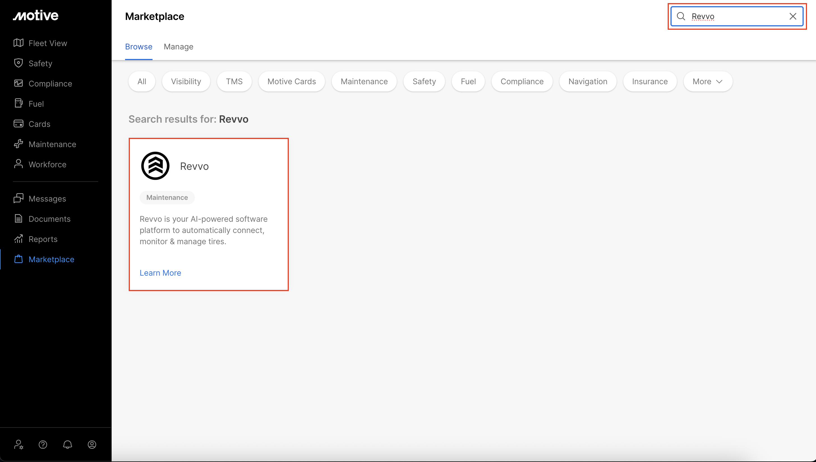
Task: Filter by Safety category chip
Action: coord(424,82)
